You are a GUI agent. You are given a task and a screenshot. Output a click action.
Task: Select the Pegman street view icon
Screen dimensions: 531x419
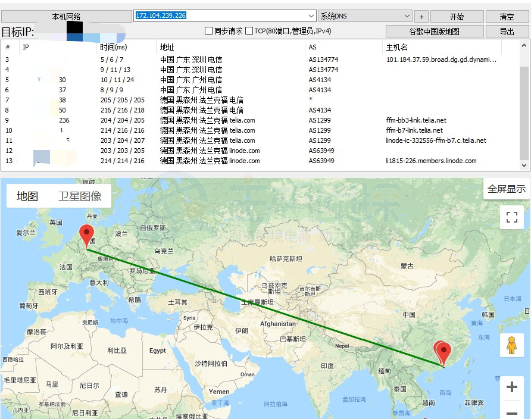511,345
